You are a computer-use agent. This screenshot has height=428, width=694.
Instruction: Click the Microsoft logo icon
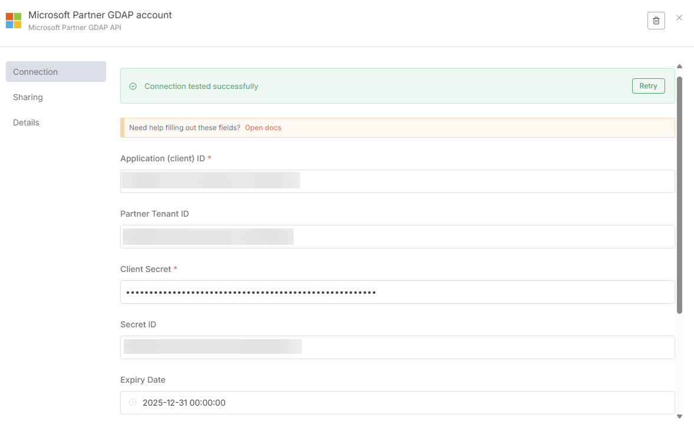coord(14,21)
